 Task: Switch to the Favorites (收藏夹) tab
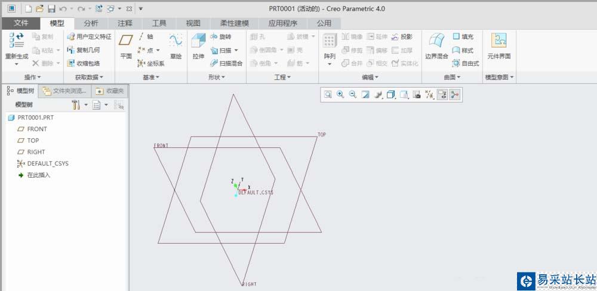coord(110,91)
